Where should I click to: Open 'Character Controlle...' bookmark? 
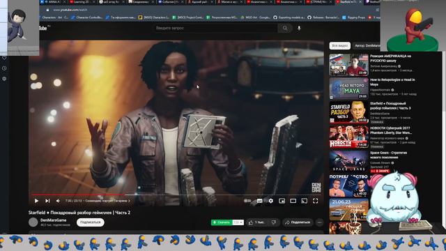tap(86, 17)
